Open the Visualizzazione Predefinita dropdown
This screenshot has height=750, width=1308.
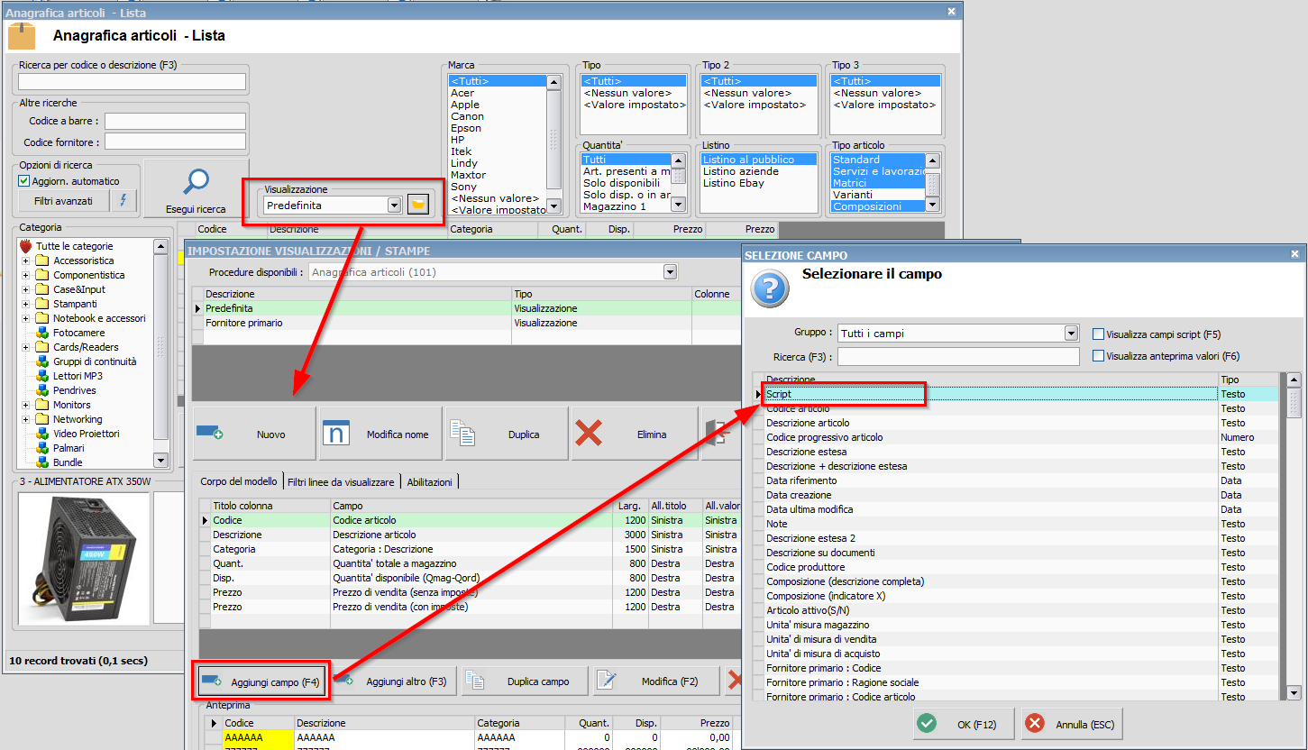pos(394,205)
